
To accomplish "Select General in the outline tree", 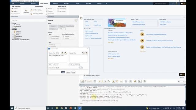I will [x=18, y=25].
